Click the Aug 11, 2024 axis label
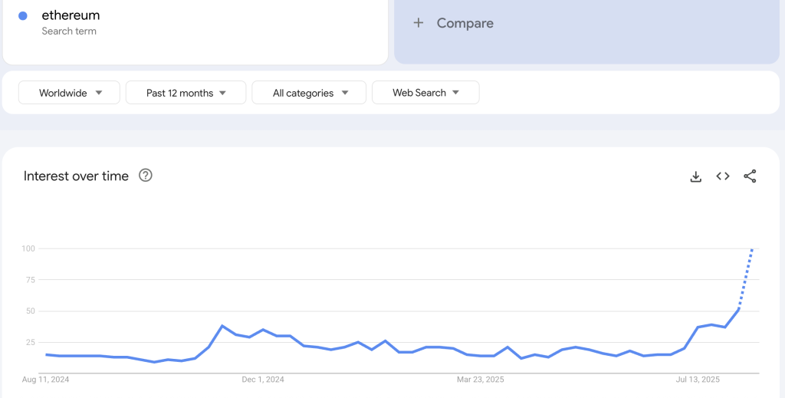The image size is (785, 398). pyautogui.click(x=44, y=380)
